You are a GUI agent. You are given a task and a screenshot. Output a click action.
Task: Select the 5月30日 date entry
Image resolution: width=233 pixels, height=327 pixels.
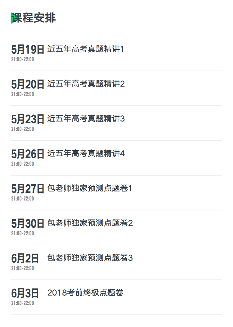pyautogui.click(x=28, y=224)
